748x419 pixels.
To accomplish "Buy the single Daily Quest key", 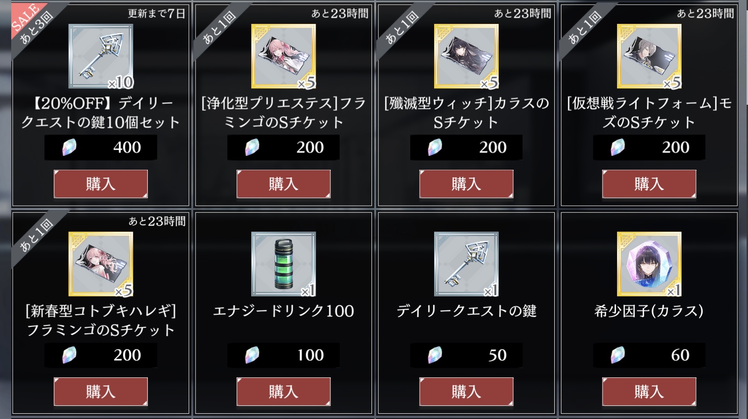I will [466, 391].
